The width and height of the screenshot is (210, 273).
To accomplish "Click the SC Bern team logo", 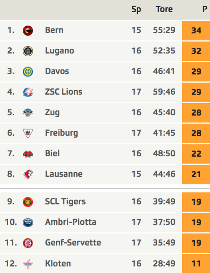I will coord(28,30).
